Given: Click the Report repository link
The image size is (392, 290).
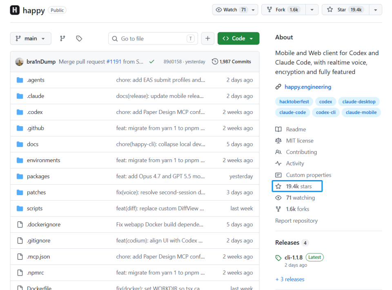Looking at the screenshot, I should [x=296, y=221].
